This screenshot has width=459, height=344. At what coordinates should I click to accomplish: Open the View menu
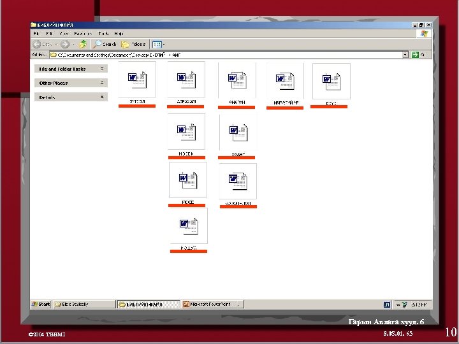pos(64,34)
